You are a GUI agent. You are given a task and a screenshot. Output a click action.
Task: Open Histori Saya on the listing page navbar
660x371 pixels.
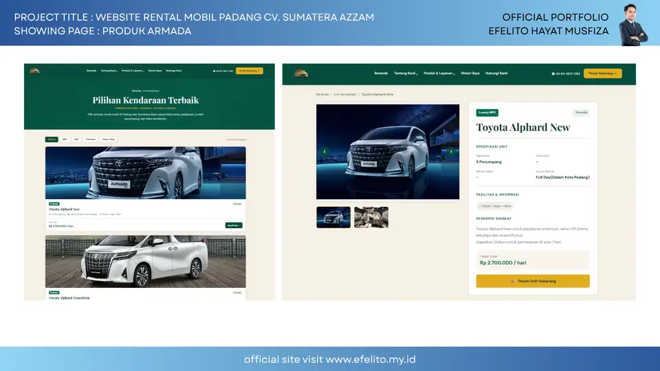pos(155,71)
